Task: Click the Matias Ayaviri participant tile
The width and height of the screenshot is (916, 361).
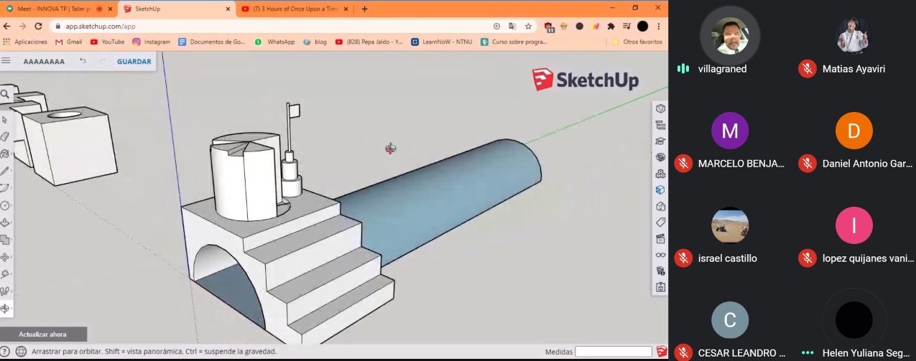Action: tap(854, 39)
